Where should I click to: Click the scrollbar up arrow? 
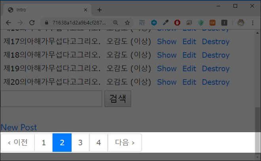tap(257, 33)
